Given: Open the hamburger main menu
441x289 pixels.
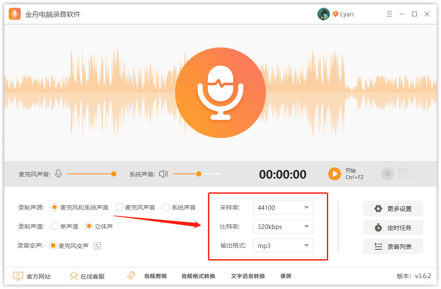Looking at the screenshot, I should pyautogui.click(x=389, y=14).
